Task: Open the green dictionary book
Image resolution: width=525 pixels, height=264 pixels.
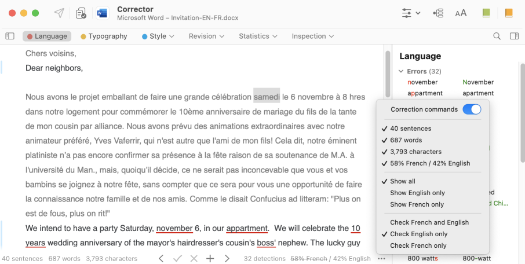Action: click(486, 13)
